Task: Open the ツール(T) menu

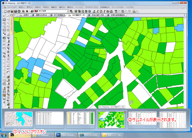Action: (79, 7)
